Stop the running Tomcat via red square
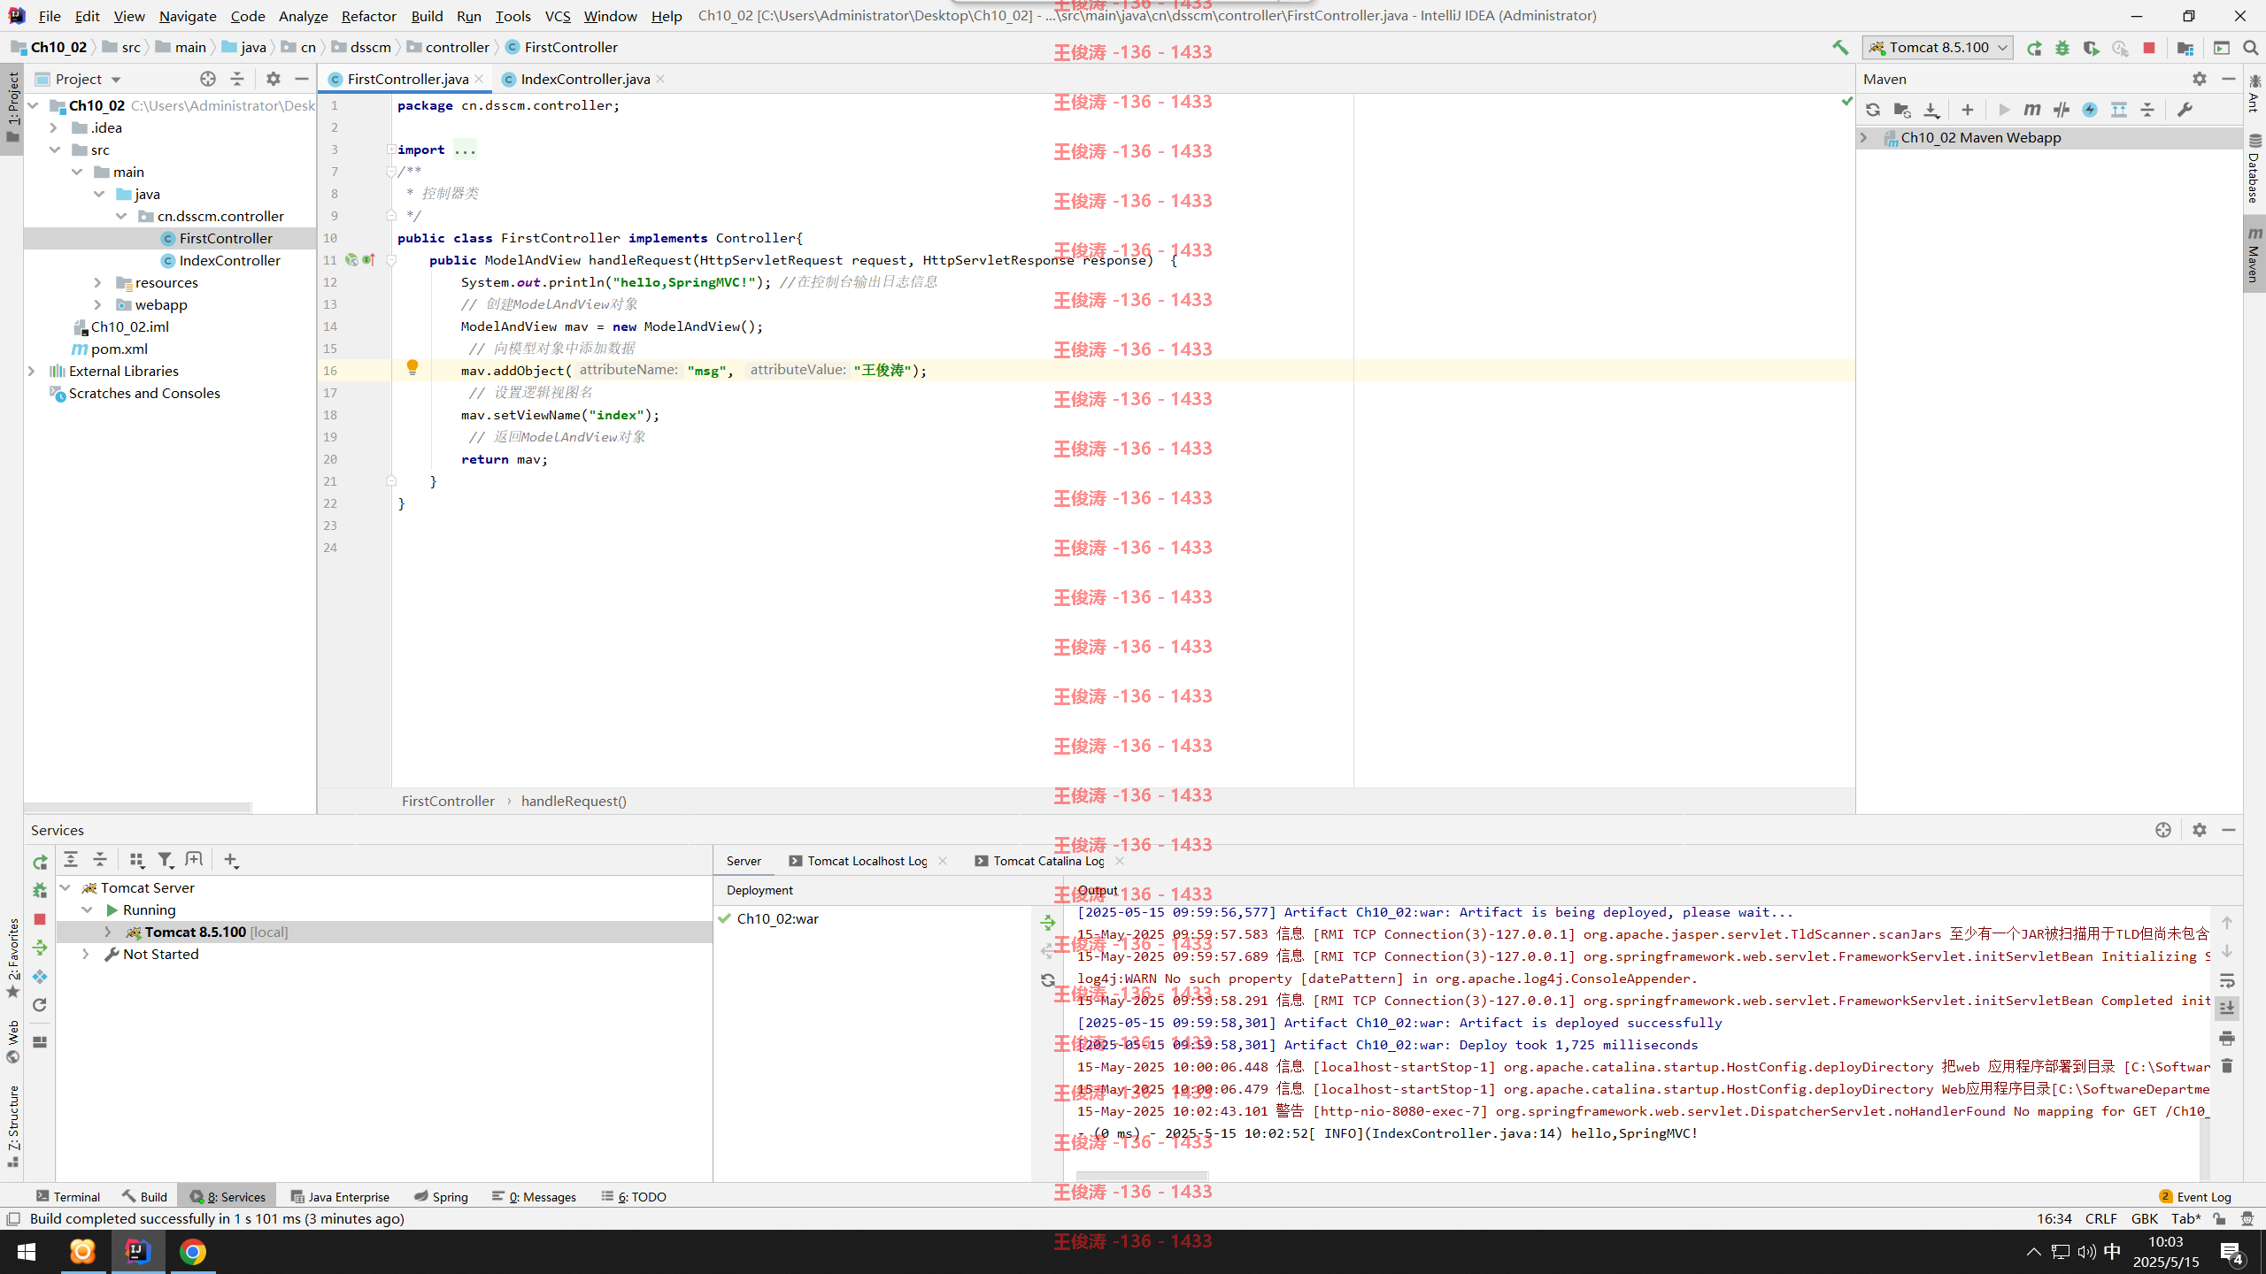This screenshot has height=1274, width=2266. click(2149, 48)
